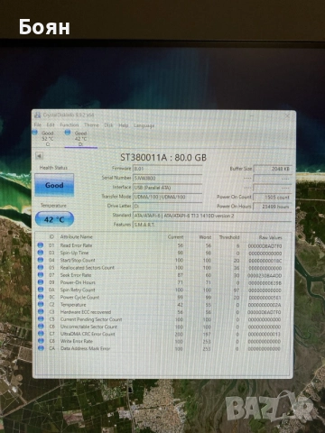
Task: Click the Interface field USB (Parallel ATA)
Action: click(x=167, y=188)
